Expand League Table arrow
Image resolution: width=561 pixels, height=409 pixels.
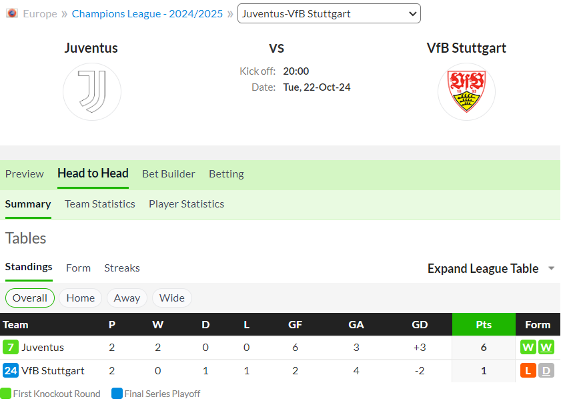(552, 268)
